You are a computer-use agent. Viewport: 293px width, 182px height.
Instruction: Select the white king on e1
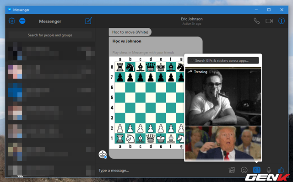161,138
